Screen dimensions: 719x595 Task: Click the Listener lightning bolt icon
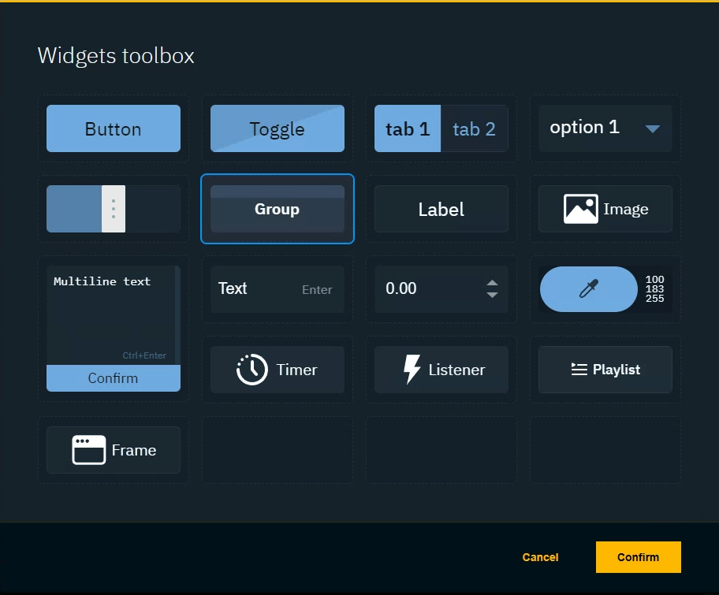[412, 369]
